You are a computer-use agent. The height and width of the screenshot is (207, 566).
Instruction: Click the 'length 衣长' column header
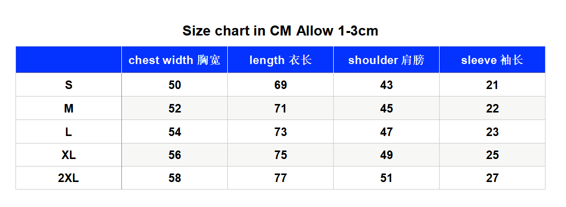pos(280,60)
